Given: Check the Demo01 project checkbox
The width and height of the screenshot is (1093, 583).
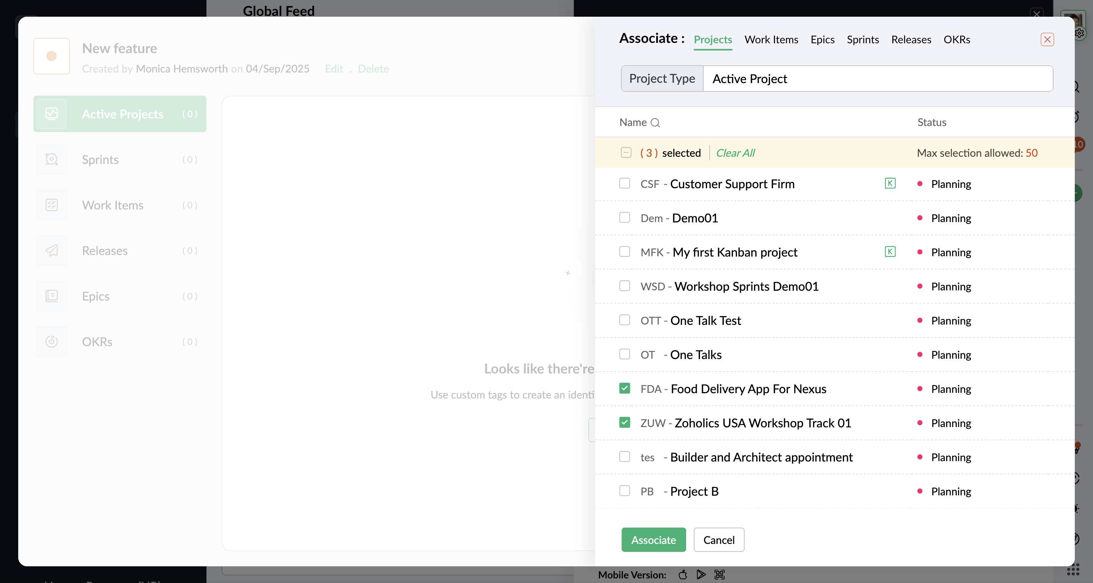Looking at the screenshot, I should [624, 217].
